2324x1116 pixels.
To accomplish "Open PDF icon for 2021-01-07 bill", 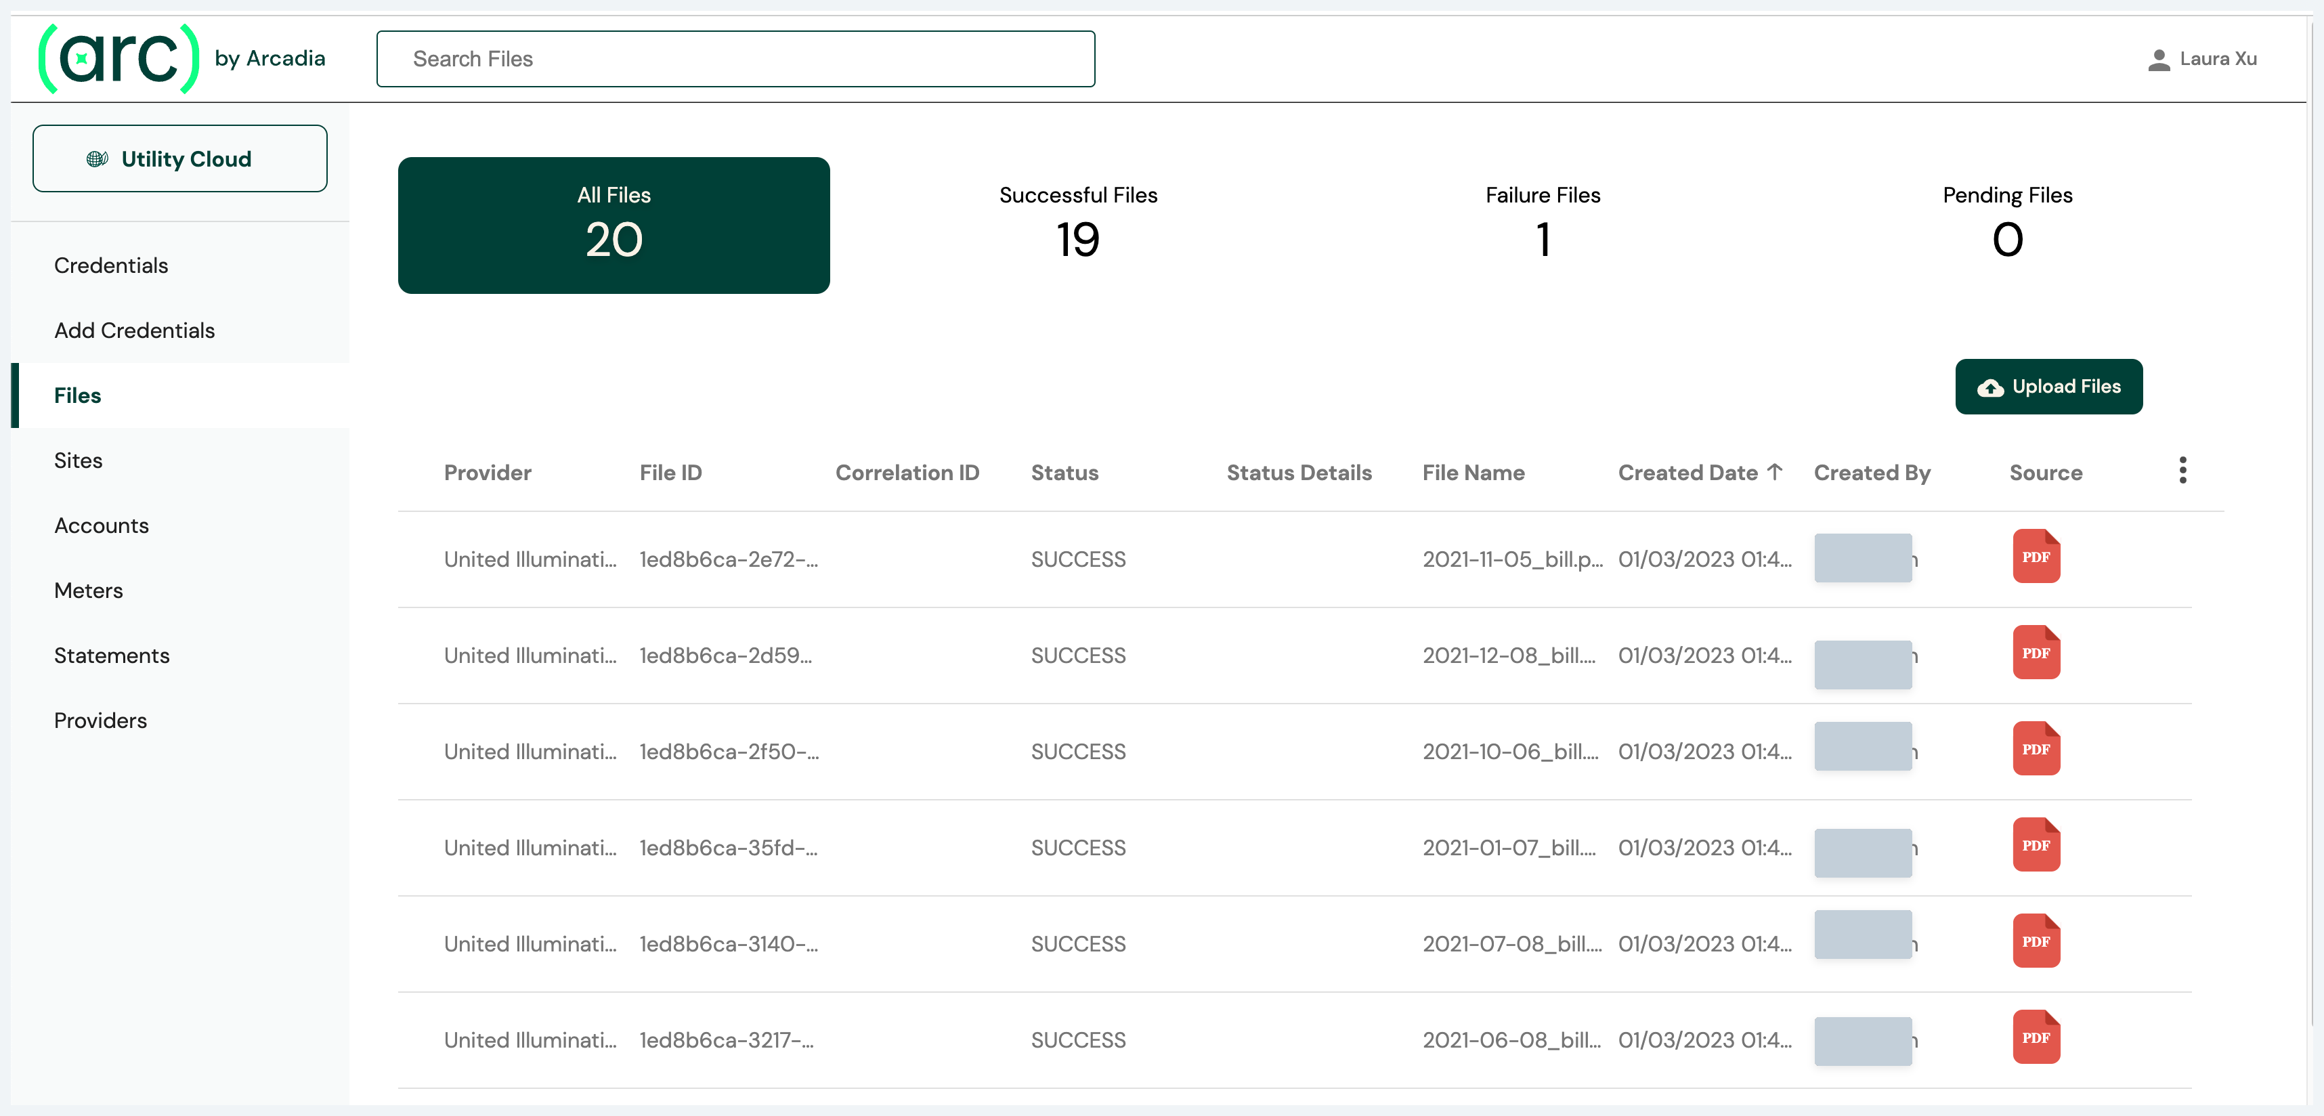I will (x=2036, y=845).
